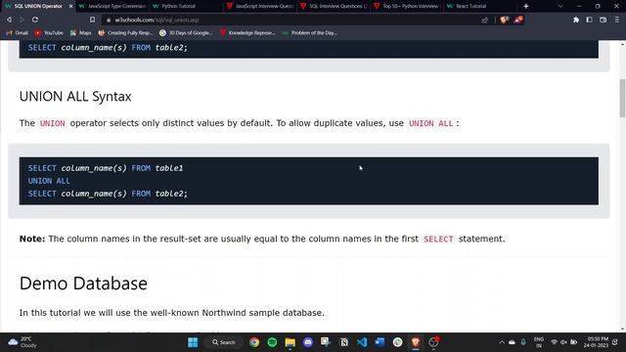Expand the tab search dropdown arrow
The height and width of the screenshot is (352, 626).
[560, 6]
